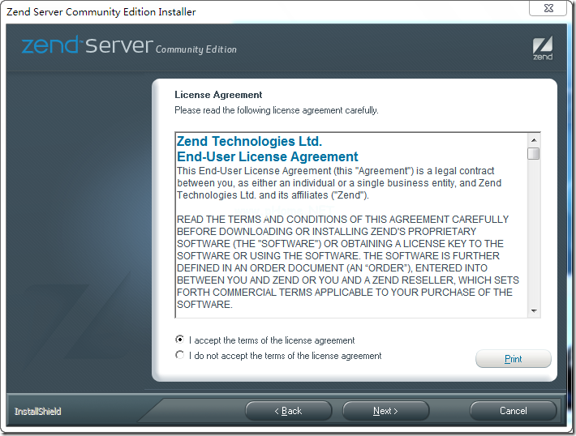Click the license scrollbar thumb

533,153
